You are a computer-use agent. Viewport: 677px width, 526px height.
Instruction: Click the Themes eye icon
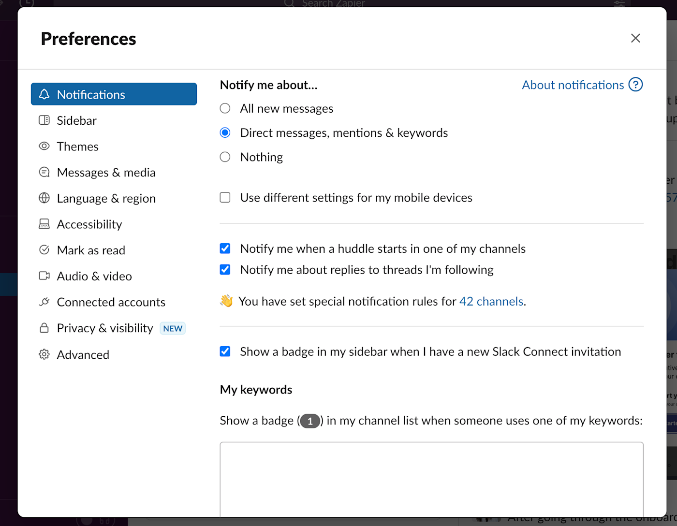[44, 146]
